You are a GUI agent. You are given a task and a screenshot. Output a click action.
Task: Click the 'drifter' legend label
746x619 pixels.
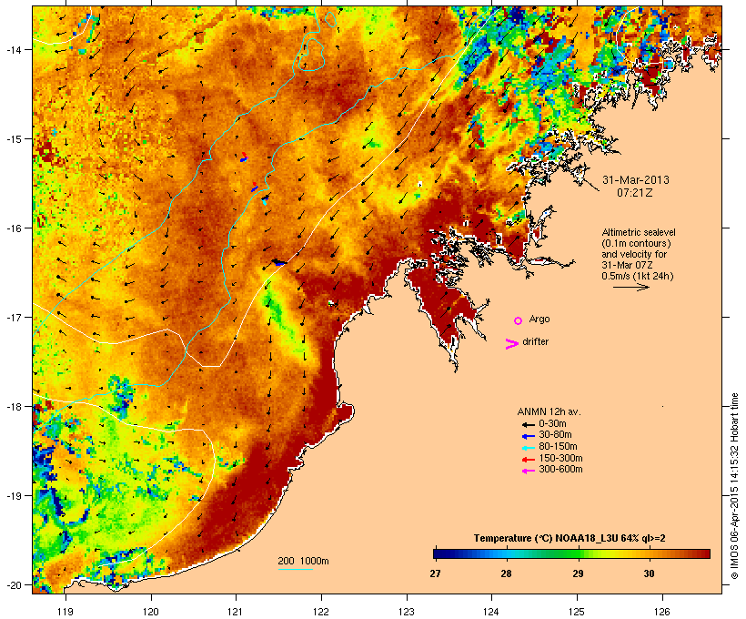point(535,341)
